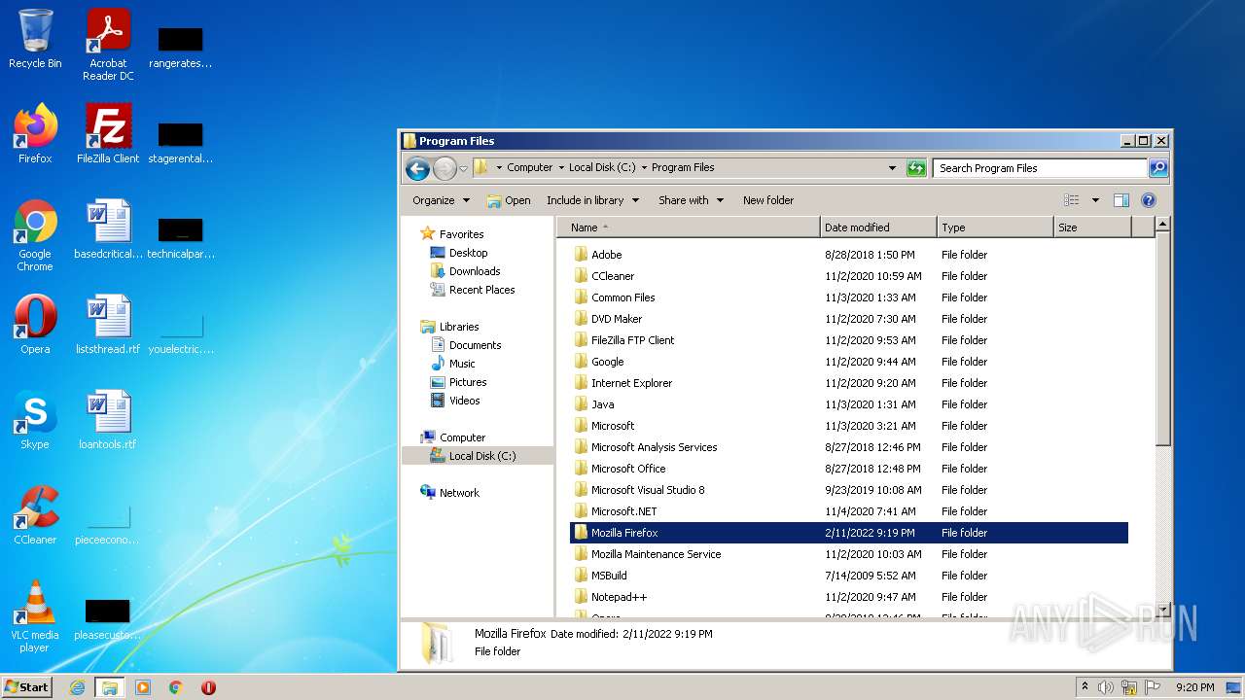
Task: Open Chrome from the taskbar
Action: click(176, 687)
